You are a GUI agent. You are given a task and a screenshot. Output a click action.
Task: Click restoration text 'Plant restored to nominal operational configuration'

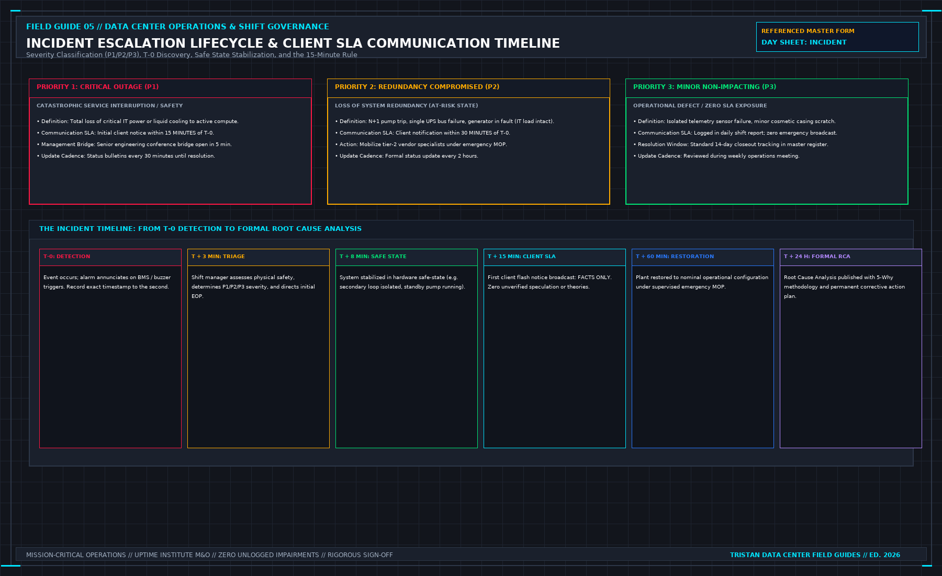[x=702, y=282]
